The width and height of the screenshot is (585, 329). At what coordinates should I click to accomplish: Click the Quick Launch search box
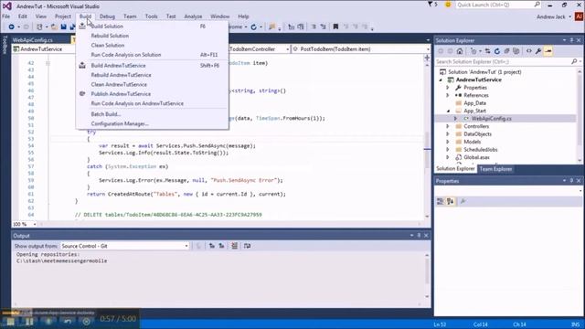point(498,5)
